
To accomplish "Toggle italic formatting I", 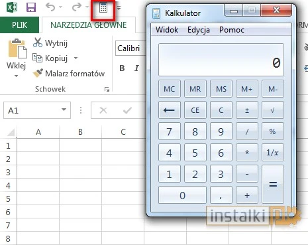I will tap(136, 68).
